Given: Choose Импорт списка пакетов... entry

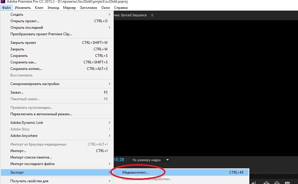Looking at the screenshot, I should [57, 157].
